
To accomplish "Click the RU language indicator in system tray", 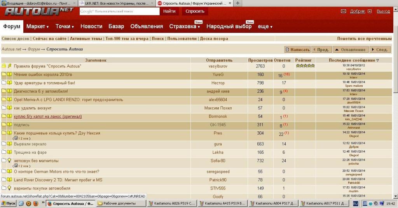I will click(x=356, y=203).
